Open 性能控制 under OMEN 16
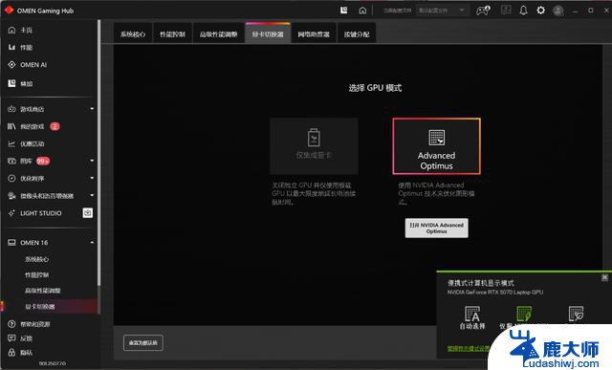The width and height of the screenshot is (612, 370). pyautogui.click(x=37, y=274)
